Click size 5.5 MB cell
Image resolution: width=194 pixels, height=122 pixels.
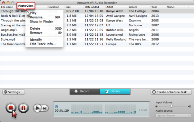tap(71, 39)
